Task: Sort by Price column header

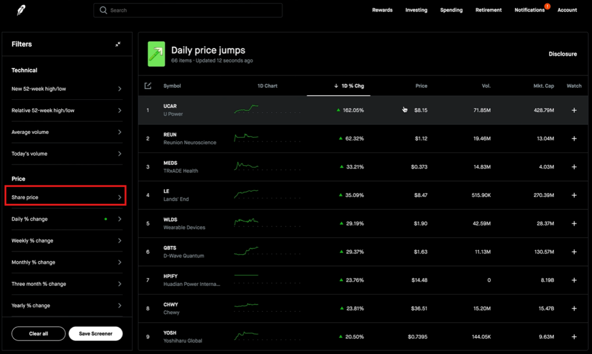Action: (x=421, y=86)
